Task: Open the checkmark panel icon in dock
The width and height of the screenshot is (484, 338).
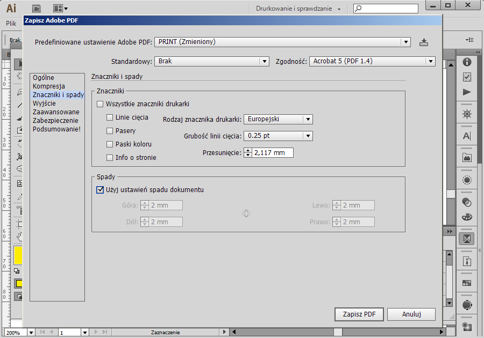Action: [x=467, y=77]
